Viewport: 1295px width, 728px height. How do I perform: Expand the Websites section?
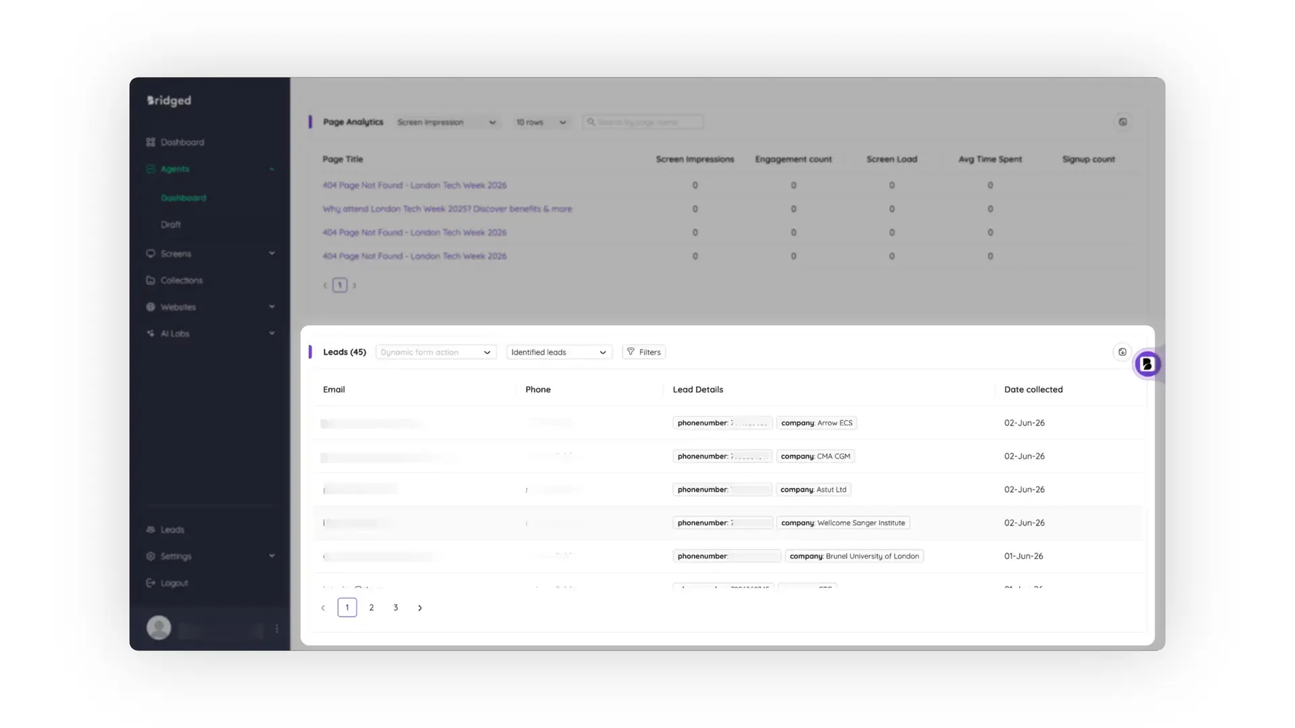point(272,307)
